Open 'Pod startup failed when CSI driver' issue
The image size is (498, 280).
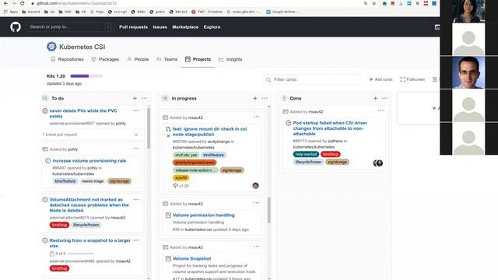click(x=330, y=128)
